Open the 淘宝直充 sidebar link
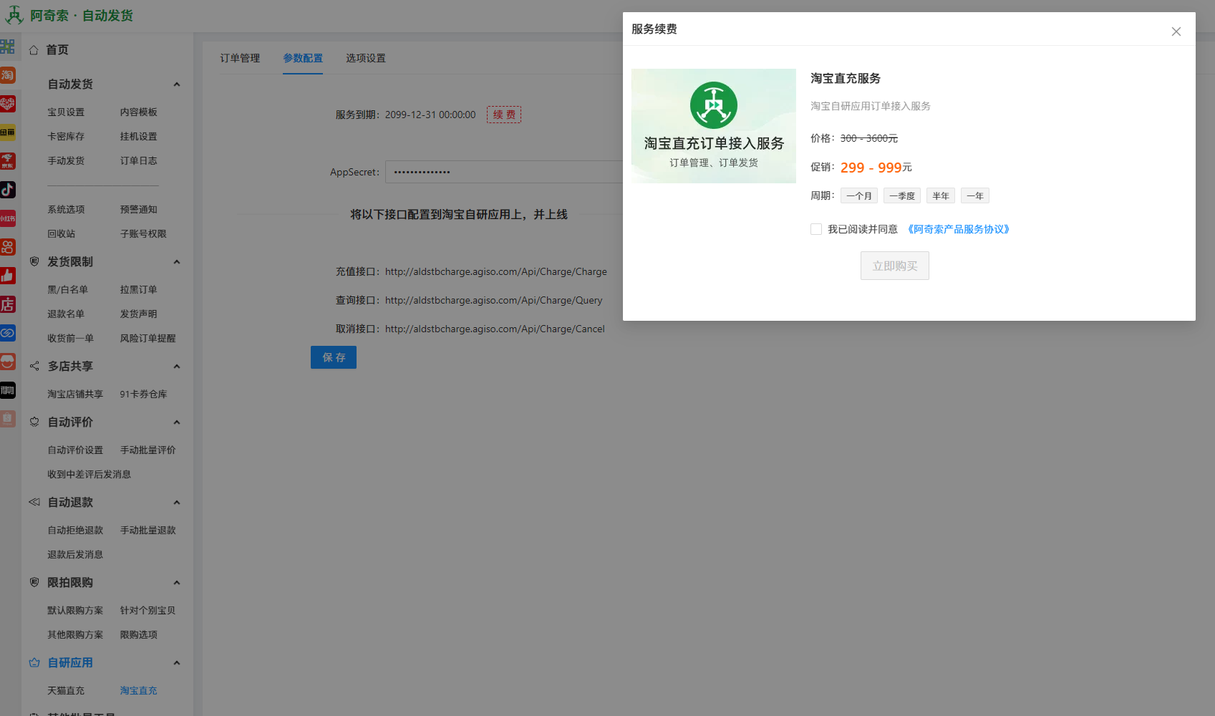 point(139,691)
